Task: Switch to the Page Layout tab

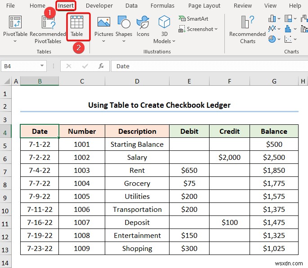Action: click(204, 6)
